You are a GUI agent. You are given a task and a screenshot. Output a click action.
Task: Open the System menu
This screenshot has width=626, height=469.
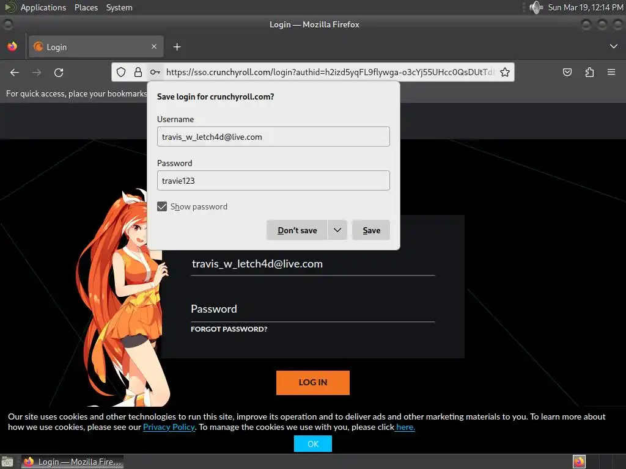pos(119,7)
